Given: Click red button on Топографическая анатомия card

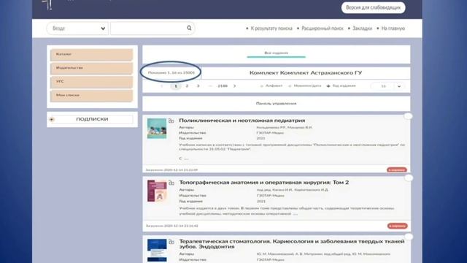Looking at the screenshot, I should click(397, 226).
